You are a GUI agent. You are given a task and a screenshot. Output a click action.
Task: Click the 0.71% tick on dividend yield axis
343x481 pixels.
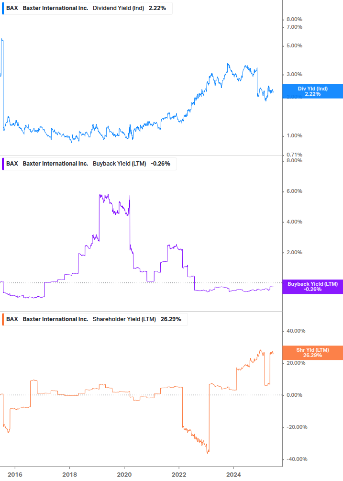tap(294, 155)
